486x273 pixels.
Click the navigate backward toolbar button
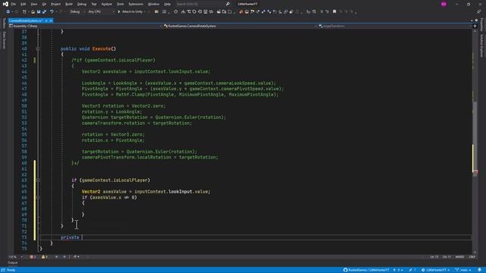(8, 12)
